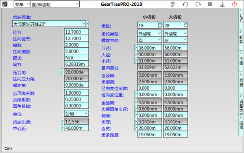Click the arrow beside 齿宽 value
The height and width of the screenshot is (153, 244).
click(x=136, y=128)
